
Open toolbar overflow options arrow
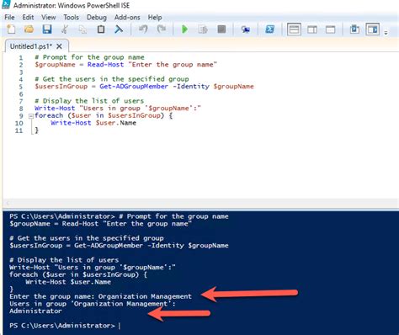386,33
